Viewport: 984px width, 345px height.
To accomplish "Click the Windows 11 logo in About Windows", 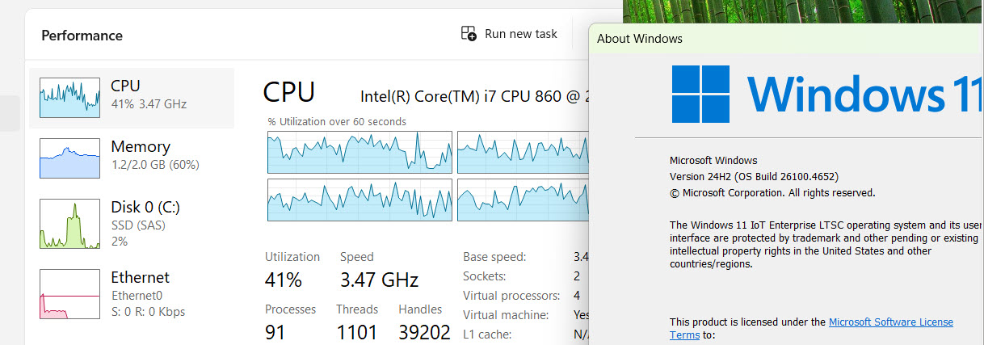I will tap(827, 94).
